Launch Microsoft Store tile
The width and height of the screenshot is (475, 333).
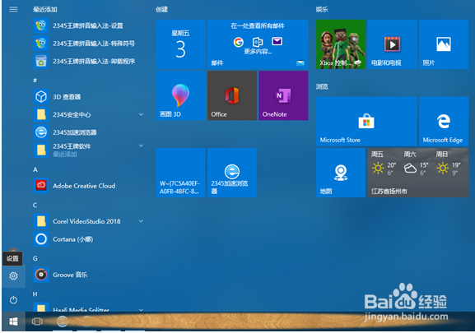366,122
